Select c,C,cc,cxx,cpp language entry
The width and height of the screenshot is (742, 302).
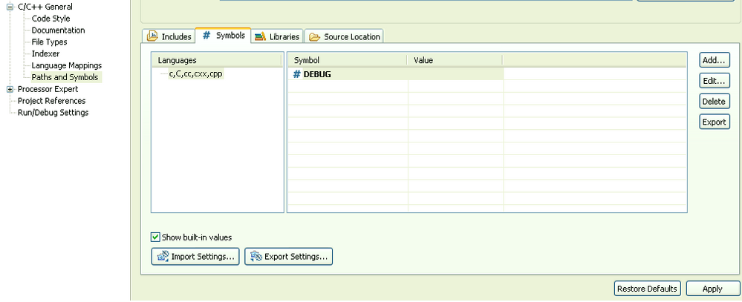click(195, 73)
